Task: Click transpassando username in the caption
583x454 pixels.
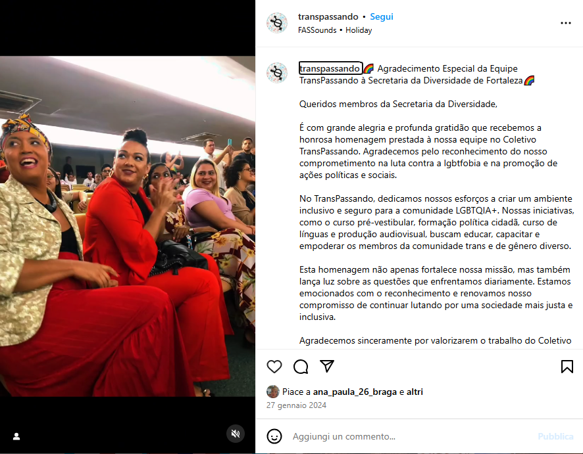Action: click(x=330, y=68)
